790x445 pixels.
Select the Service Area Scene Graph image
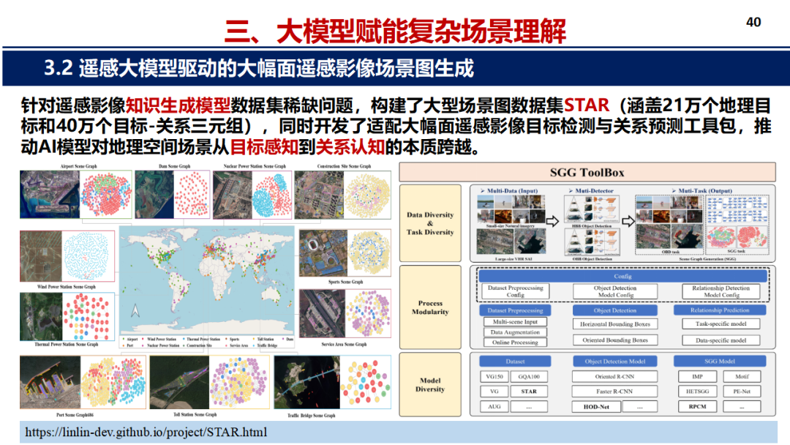point(345,313)
